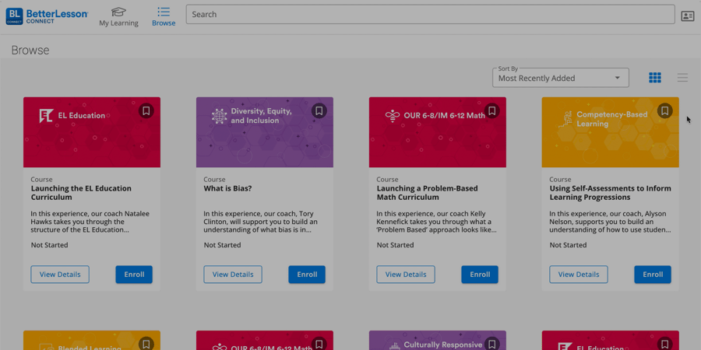Viewport: 701px width, 350px height.
Task: Click description mentioning coach Tory Clinton
Action: tap(262, 222)
